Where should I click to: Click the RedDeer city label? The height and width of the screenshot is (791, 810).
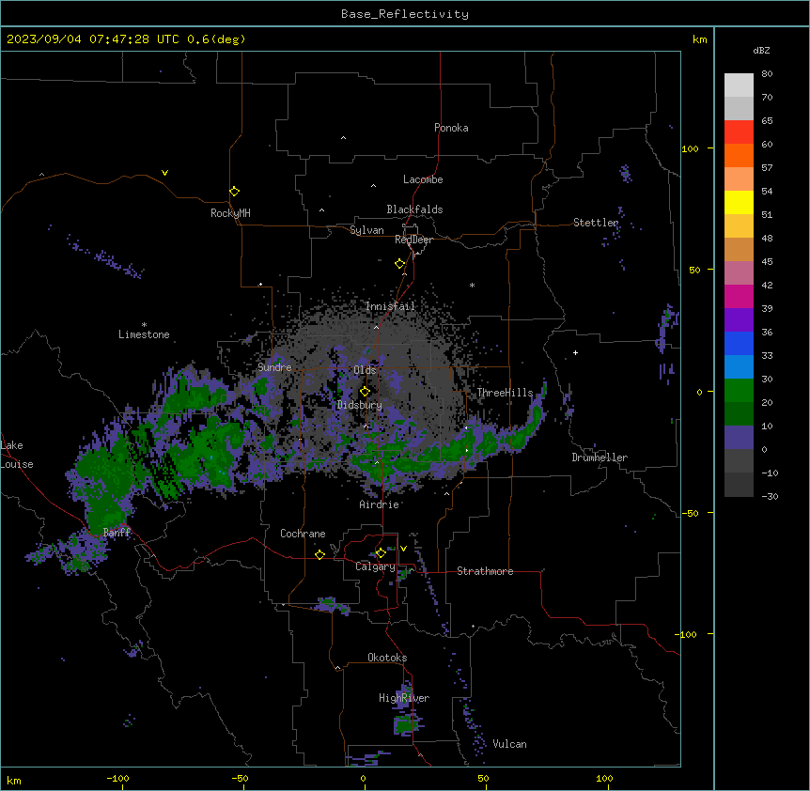pyautogui.click(x=413, y=240)
